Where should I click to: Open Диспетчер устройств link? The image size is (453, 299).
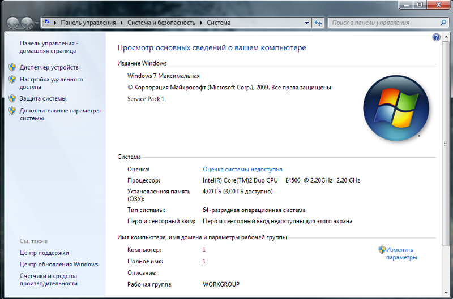point(49,67)
